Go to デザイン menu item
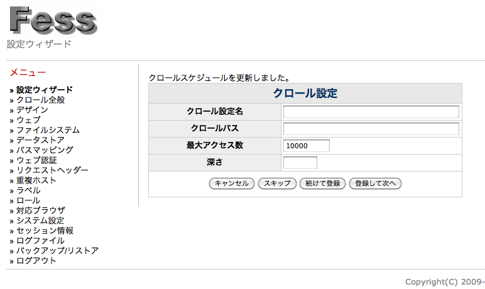 32,110
